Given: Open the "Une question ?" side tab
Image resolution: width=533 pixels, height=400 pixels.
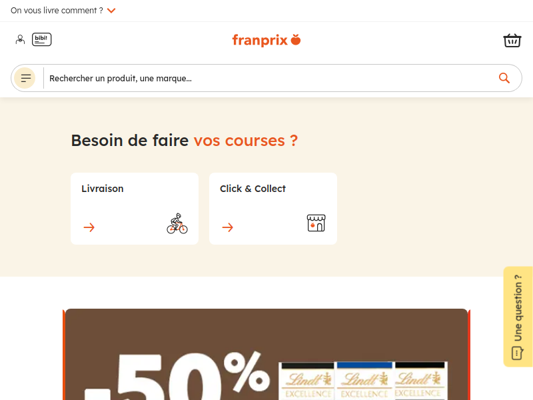Looking at the screenshot, I should pyautogui.click(x=518, y=316).
